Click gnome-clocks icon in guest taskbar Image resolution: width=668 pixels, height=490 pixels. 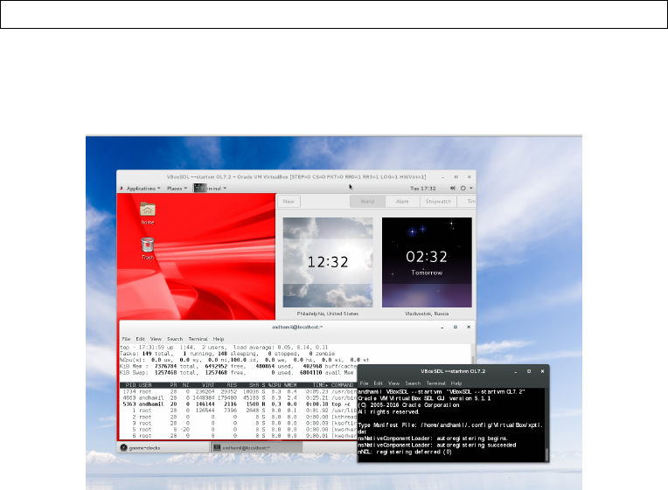pyautogui.click(x=123, y=448)
